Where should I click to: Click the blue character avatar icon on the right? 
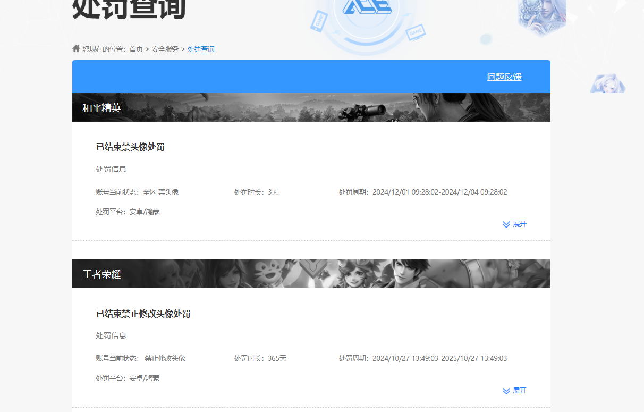[607, 84]
